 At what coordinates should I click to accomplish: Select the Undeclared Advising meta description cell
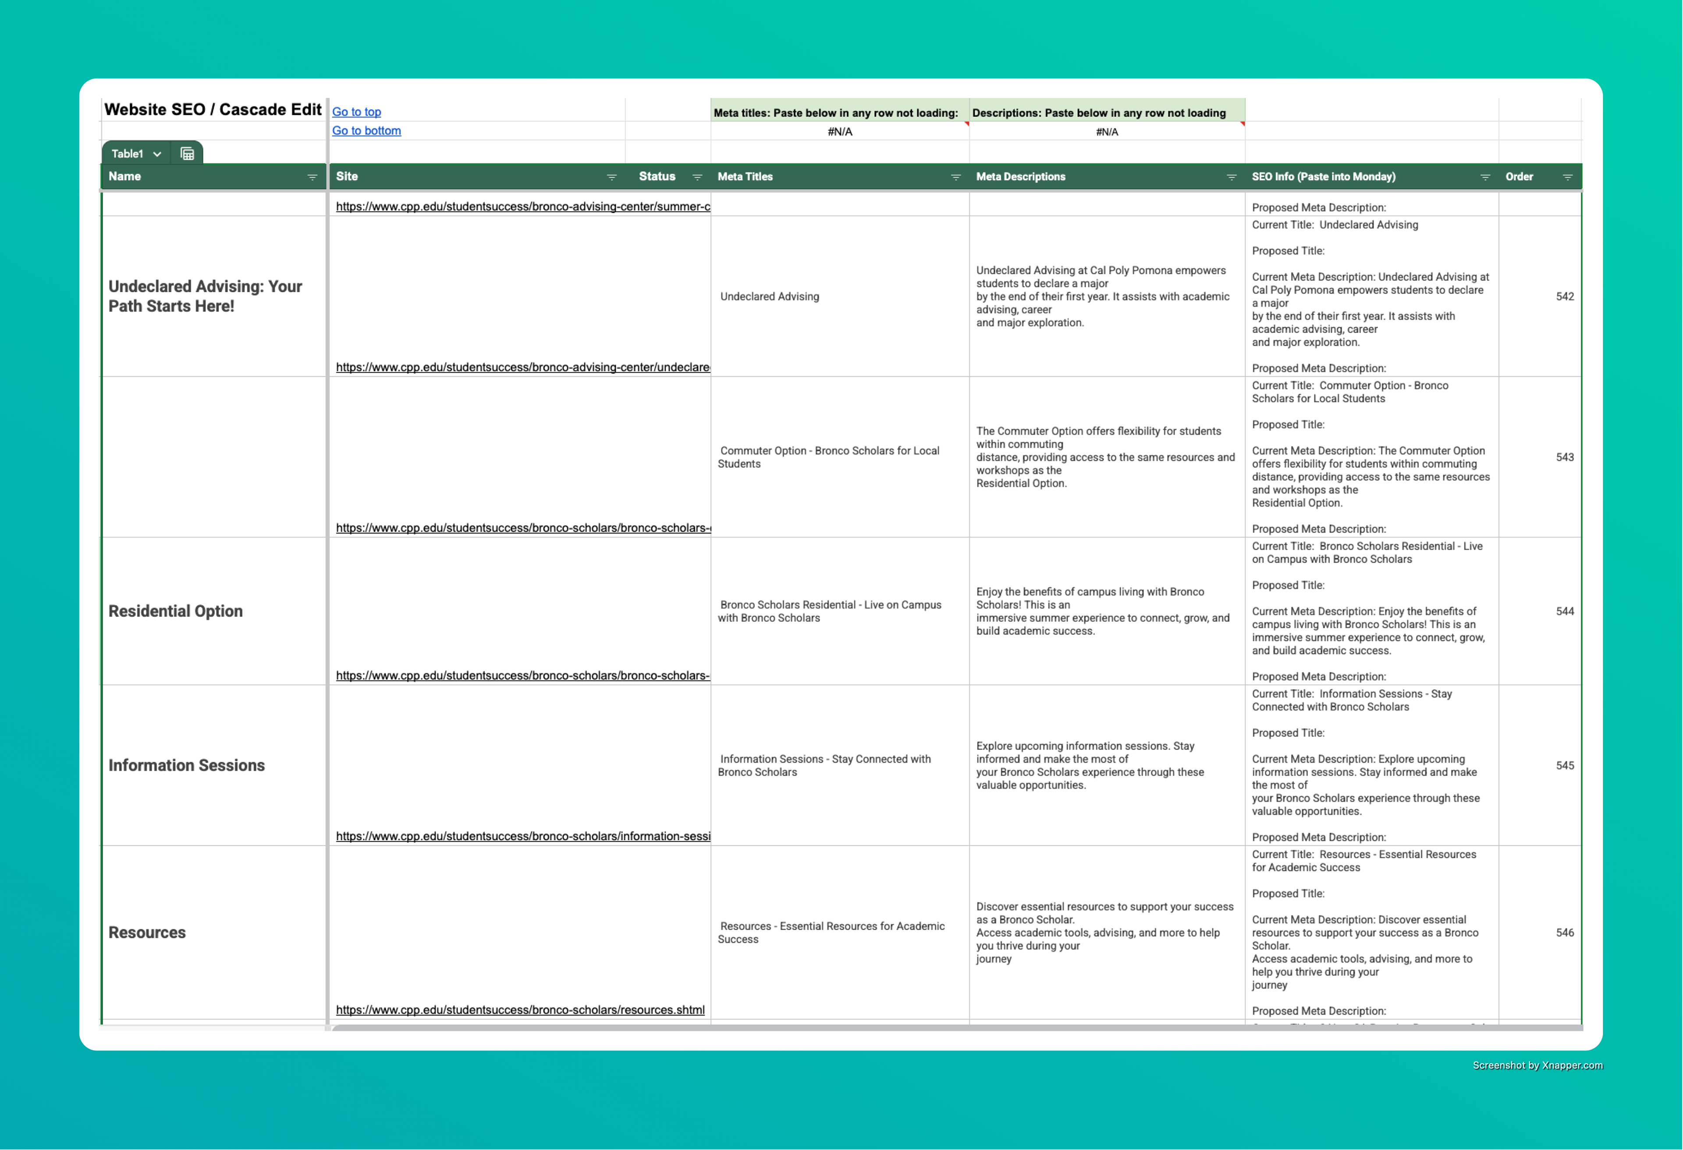tap(1107, 296)
